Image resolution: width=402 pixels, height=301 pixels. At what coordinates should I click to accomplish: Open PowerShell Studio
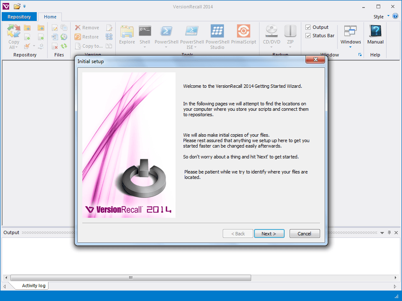click(x=217, y=37)
